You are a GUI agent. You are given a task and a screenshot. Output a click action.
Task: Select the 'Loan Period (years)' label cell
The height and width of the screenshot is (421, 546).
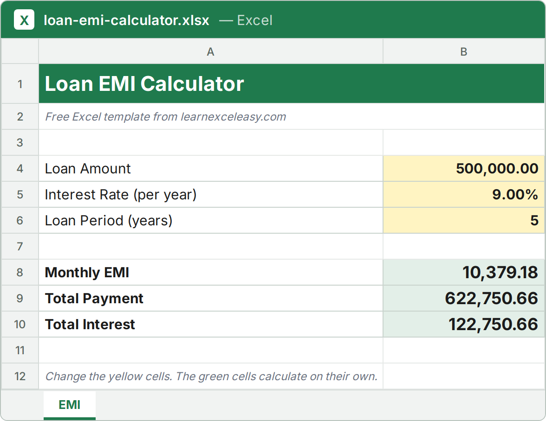[211, 220]
